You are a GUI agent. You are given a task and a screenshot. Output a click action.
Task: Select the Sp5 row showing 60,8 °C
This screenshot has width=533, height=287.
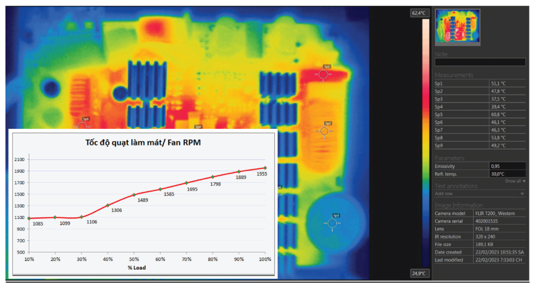480,115
